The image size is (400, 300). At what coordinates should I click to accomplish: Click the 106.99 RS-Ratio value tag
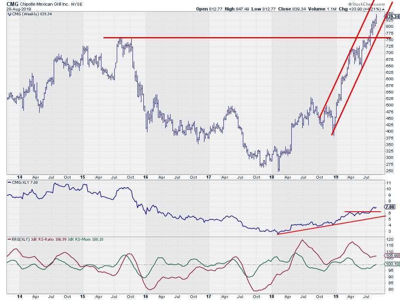click(x=392, y=255)
